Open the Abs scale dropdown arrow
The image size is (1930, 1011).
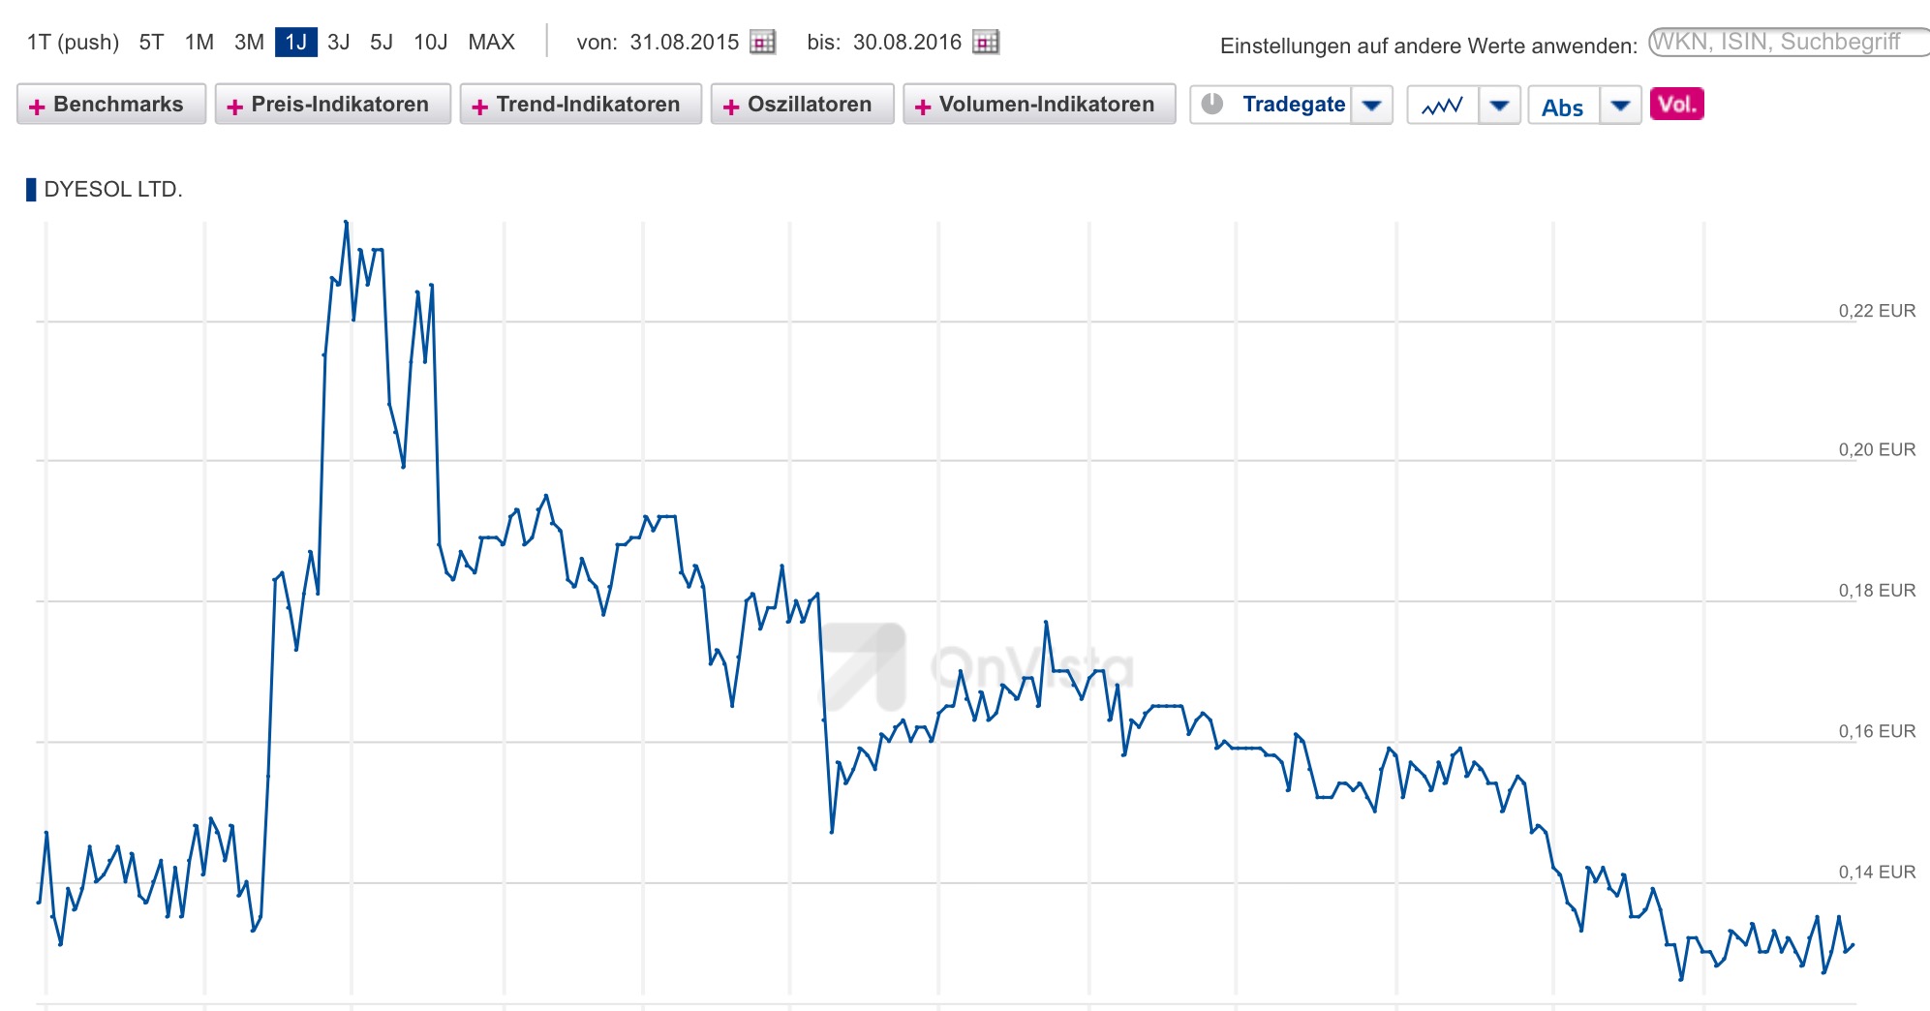point(1622,107)
